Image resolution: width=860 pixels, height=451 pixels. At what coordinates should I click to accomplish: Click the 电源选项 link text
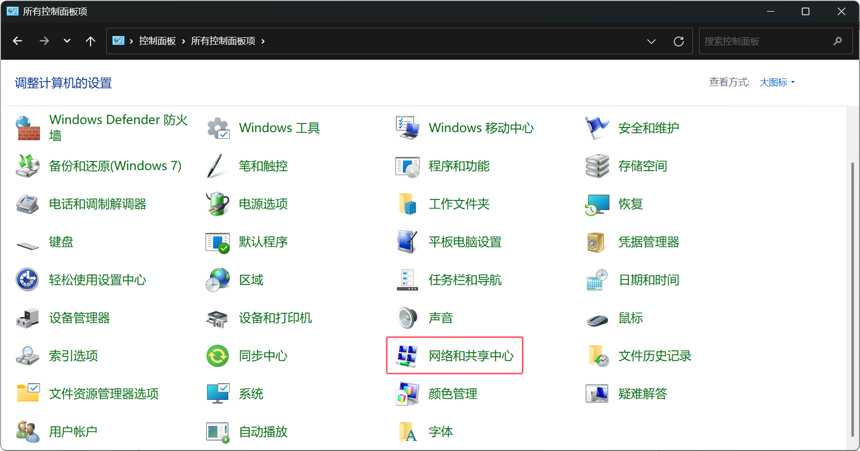point(263,204)
